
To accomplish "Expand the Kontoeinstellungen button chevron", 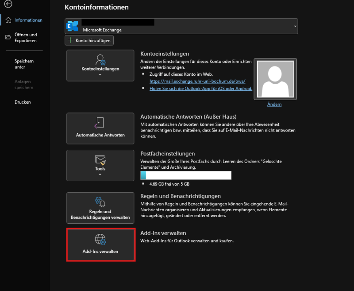I will coord(100,75).
